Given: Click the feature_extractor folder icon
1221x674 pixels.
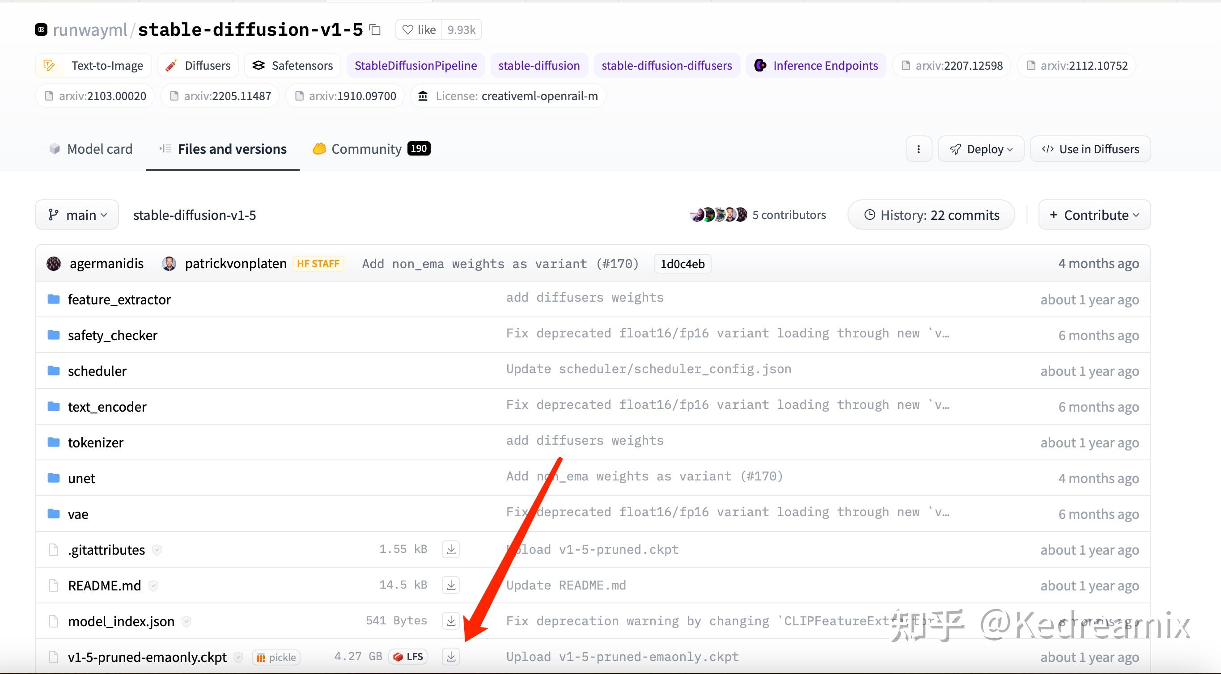Looking at the screenshot, I should tap(54, 299).
